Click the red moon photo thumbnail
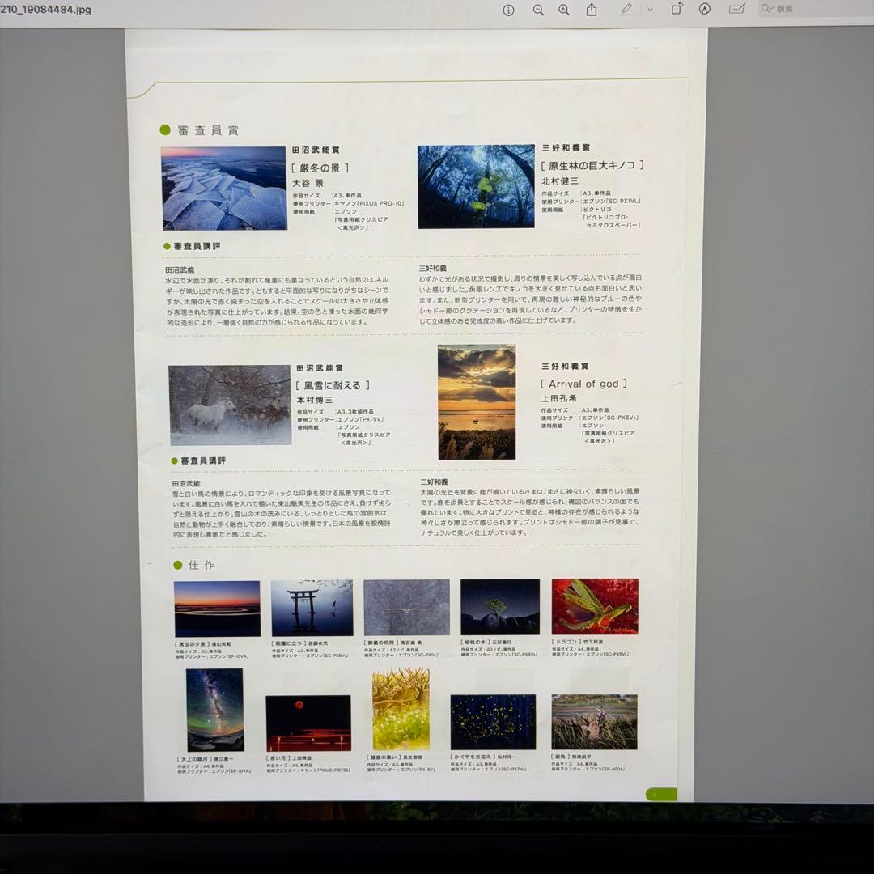This screenshot has height=874, width=874. click(308, 723)
